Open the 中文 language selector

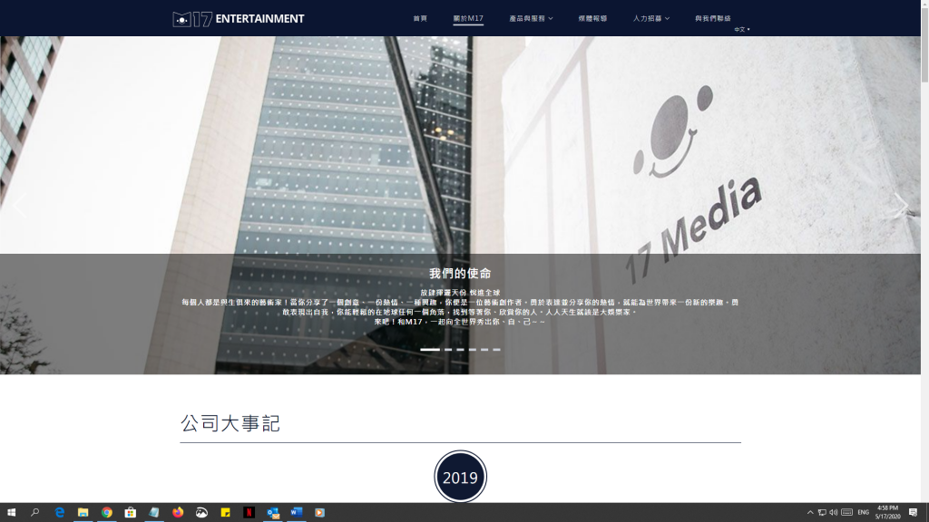tap(742, 29)
